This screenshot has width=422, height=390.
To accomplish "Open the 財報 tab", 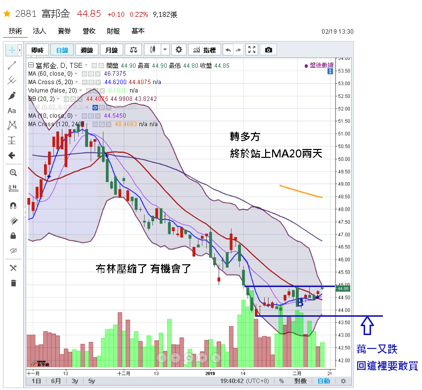I will click(113, 31).
